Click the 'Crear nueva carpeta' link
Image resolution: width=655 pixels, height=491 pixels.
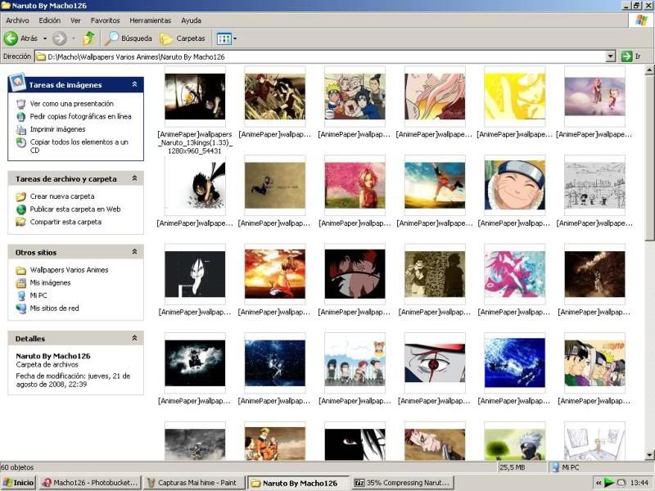[62, 196]
